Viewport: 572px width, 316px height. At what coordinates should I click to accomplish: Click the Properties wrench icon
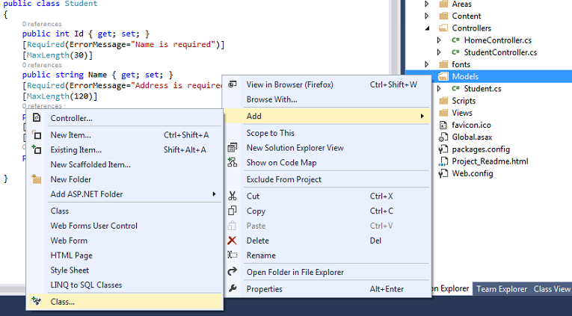tap(232, 289)
